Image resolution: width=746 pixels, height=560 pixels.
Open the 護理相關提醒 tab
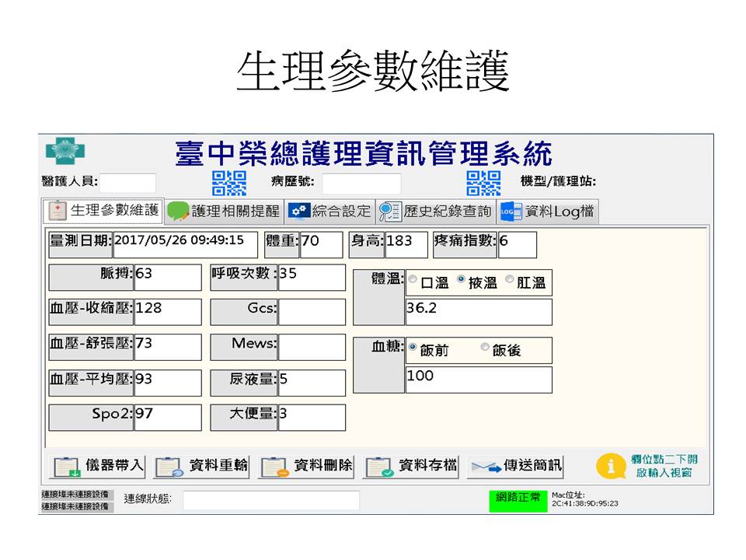tap(225, 212)
